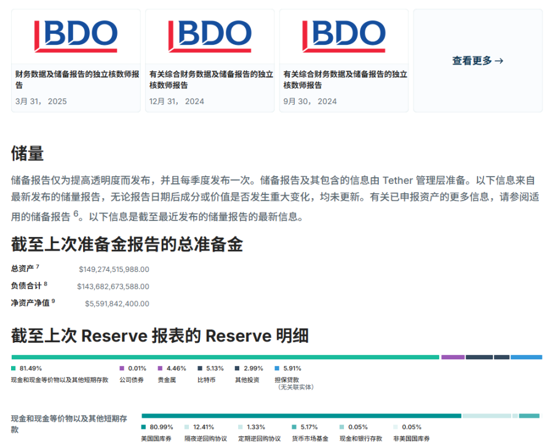Click the dark swatch beside 5.13% 比特币
Image resolution: width=550 pixels, height=448 pixels.
(200, 369)
